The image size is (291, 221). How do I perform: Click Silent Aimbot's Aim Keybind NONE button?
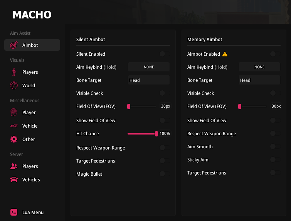[x=149, y=67]
